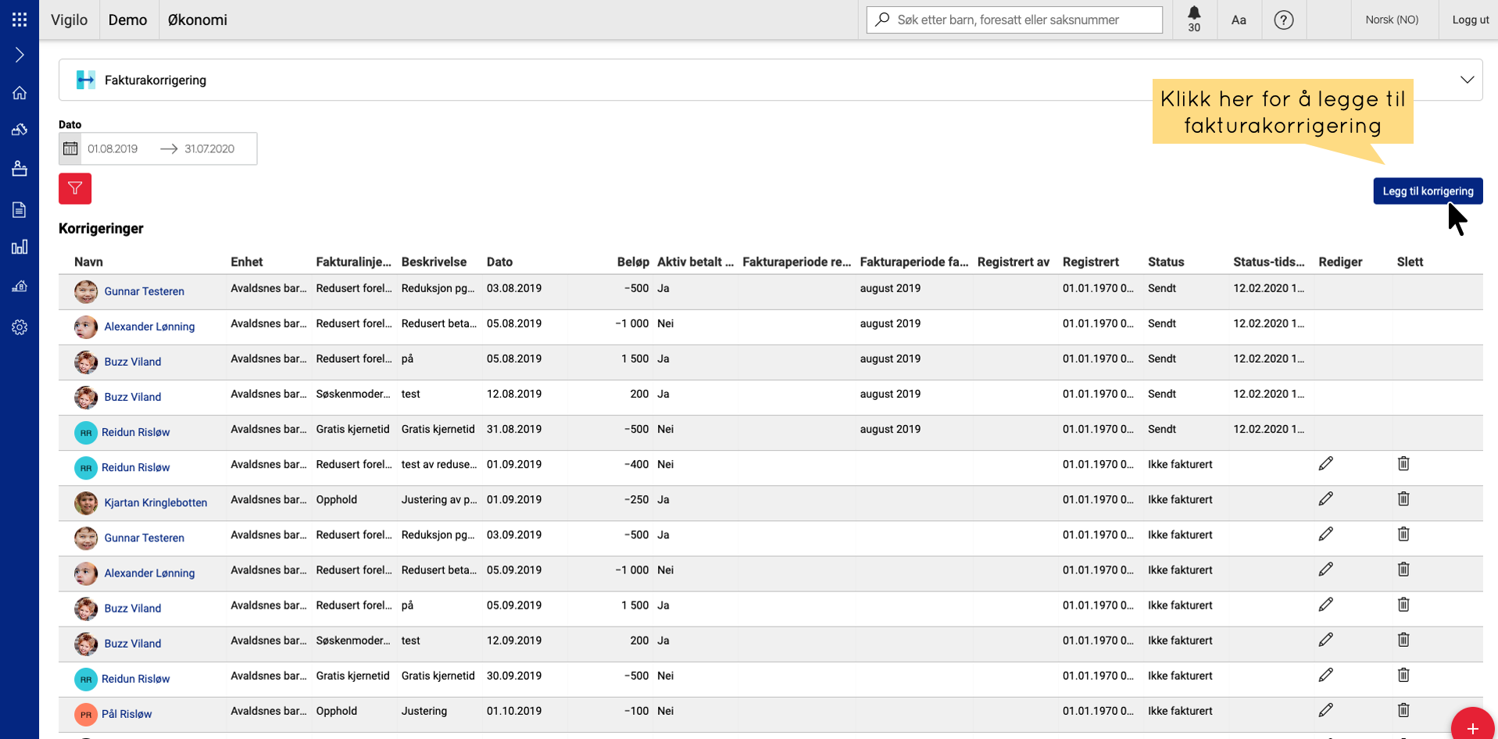The width and height of the screenshot is (1498, 739).
Task: Select the Demo menu item
Action: tap(127, 20)
